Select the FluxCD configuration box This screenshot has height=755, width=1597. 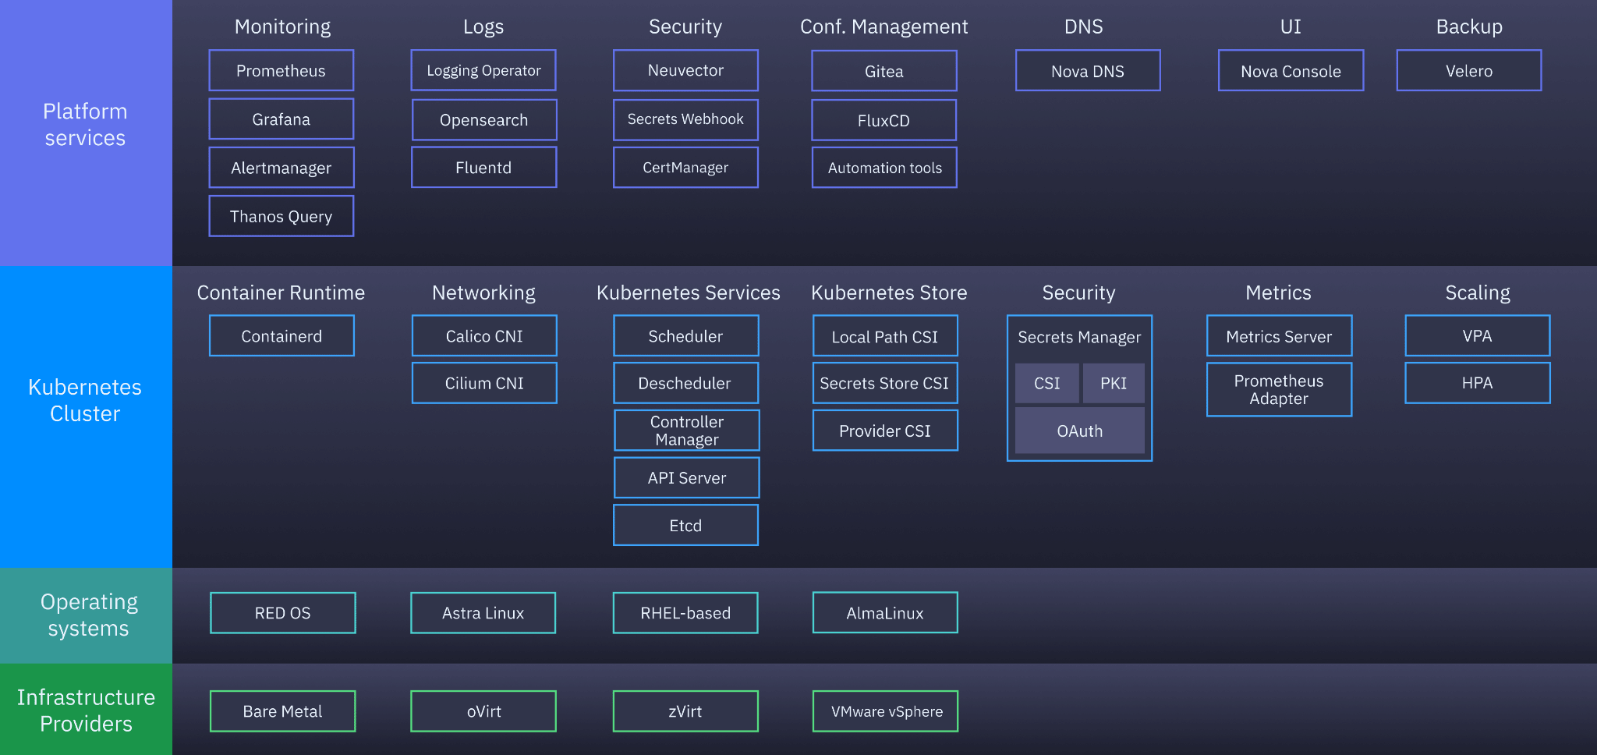pyautogui.click(x=883, y=121)
